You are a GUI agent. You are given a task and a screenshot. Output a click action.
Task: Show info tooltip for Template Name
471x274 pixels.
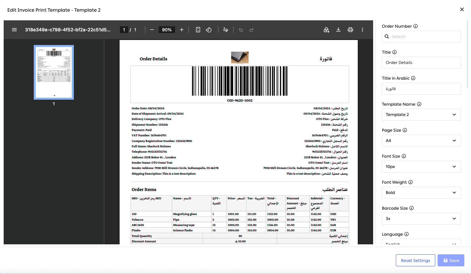click(419, 104)
